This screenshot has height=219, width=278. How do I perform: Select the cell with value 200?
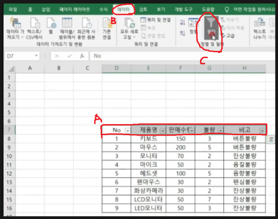point(181,147)
